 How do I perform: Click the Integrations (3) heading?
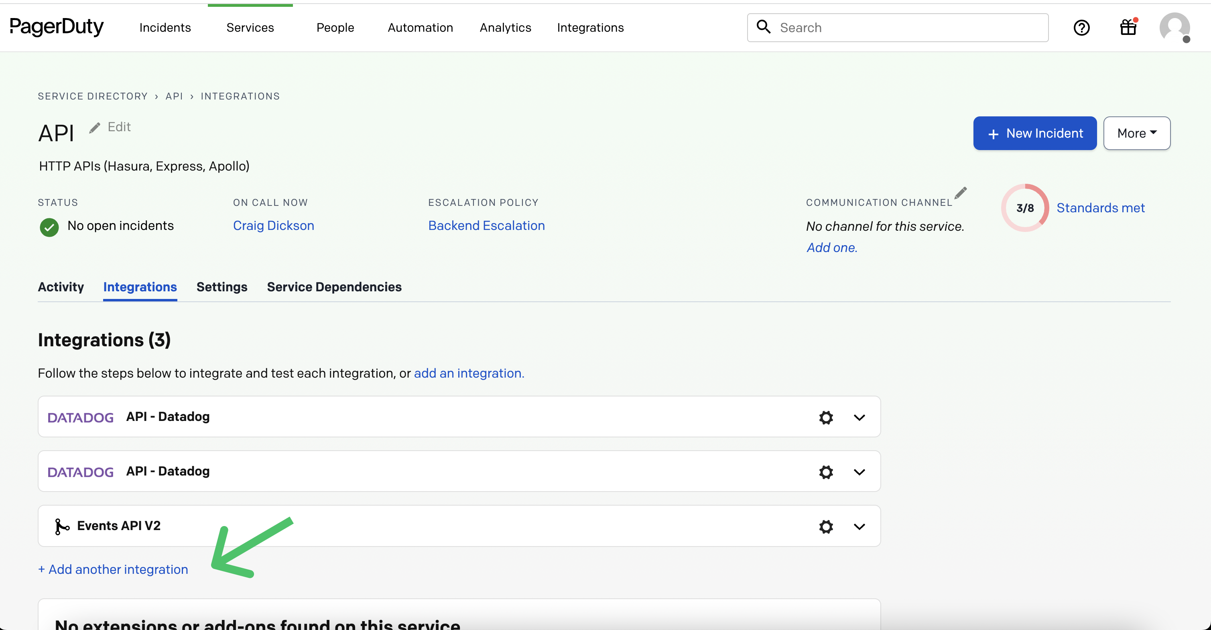[x=104, y=340]
